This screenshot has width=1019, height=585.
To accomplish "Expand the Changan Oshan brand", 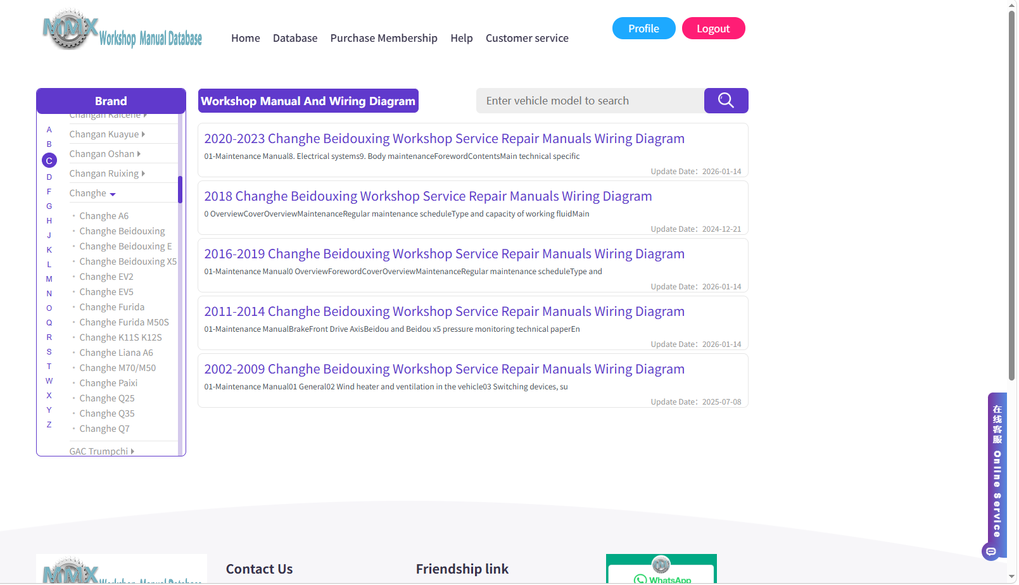I will 105,154.
